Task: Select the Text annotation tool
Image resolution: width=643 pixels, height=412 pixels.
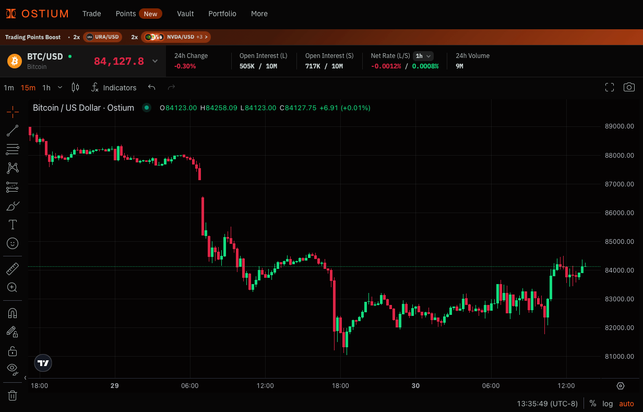Action: (13, 225)
